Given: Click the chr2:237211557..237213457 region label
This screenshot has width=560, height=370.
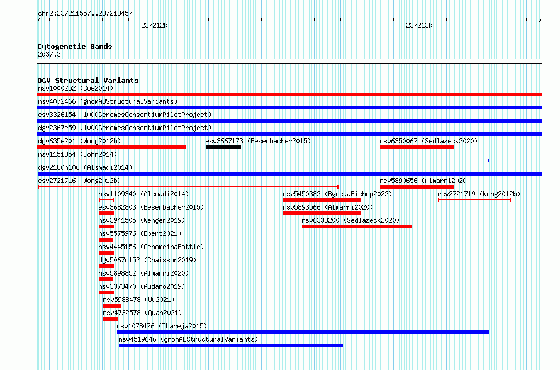Looking at the screenshot, I should coord(85,13).
